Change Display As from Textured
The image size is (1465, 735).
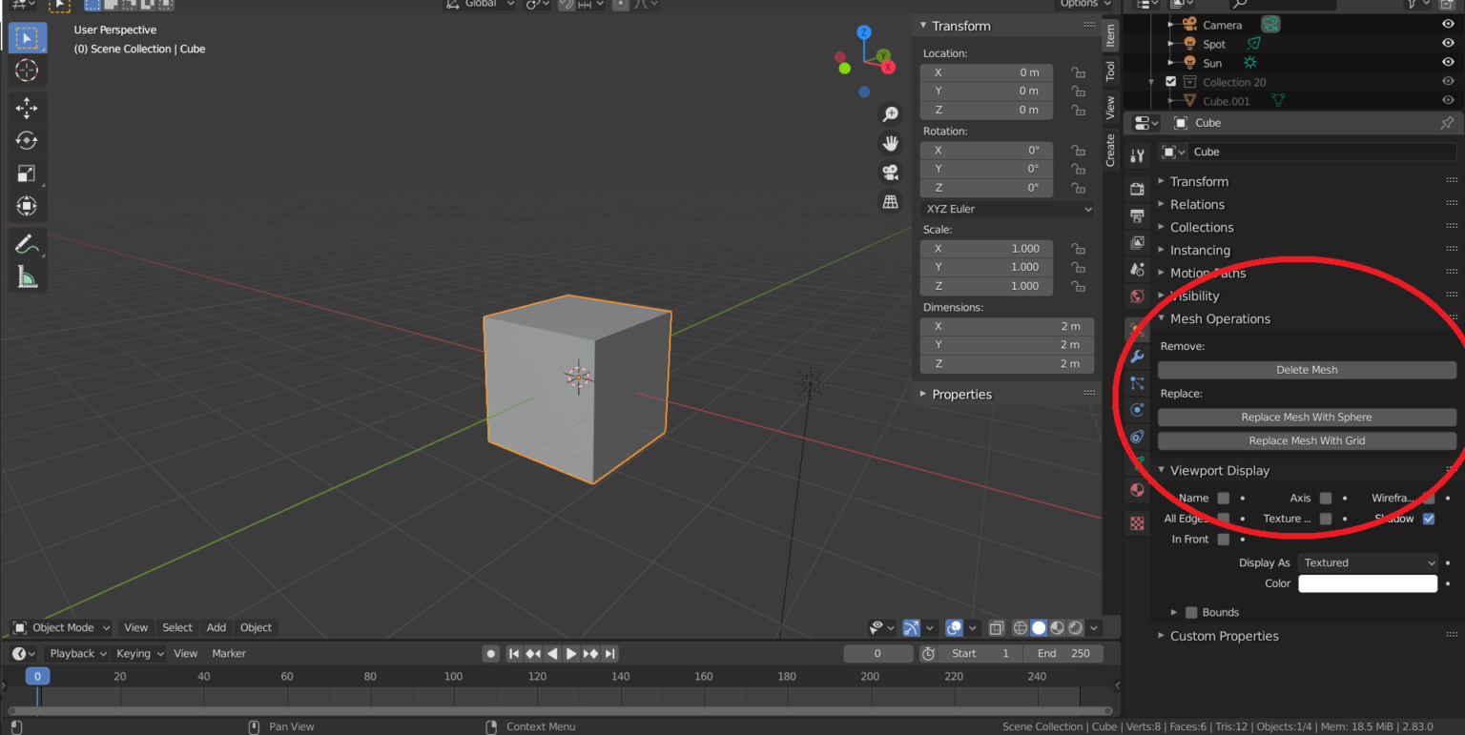click(1368, 562)
